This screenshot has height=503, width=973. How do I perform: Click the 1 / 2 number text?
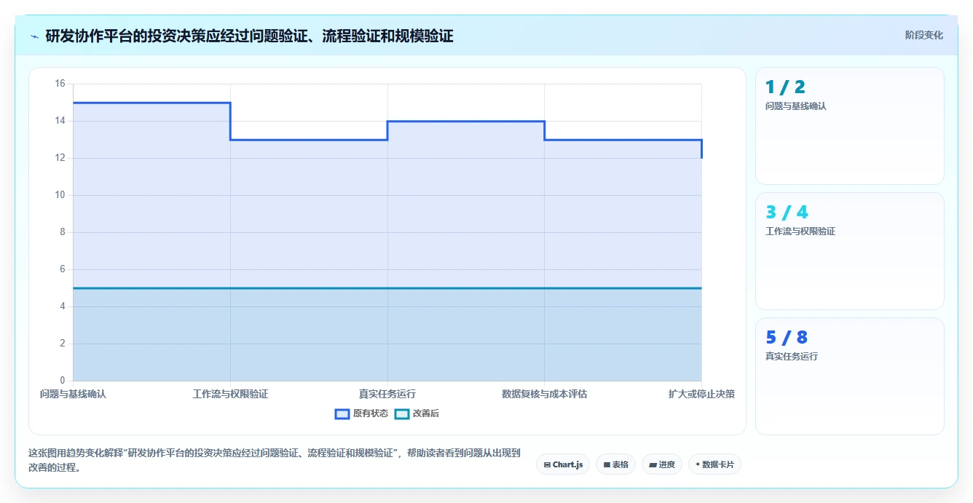click(785, 87)
